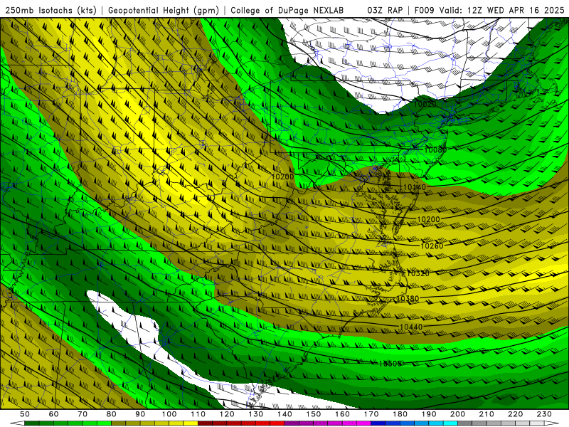Image resolution: width=569 pixels, height=427 pixels.
Task: Click the 'F009' forecast hour text
Action: click(424, 10)
